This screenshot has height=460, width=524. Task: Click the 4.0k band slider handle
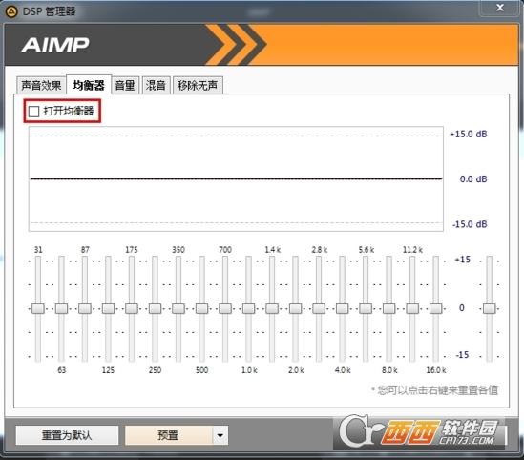click(343, 308)
